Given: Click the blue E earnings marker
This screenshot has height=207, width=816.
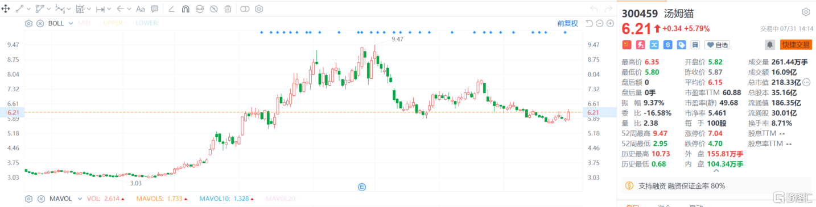Looking at the screenshot, I should [x=361, y=187].
